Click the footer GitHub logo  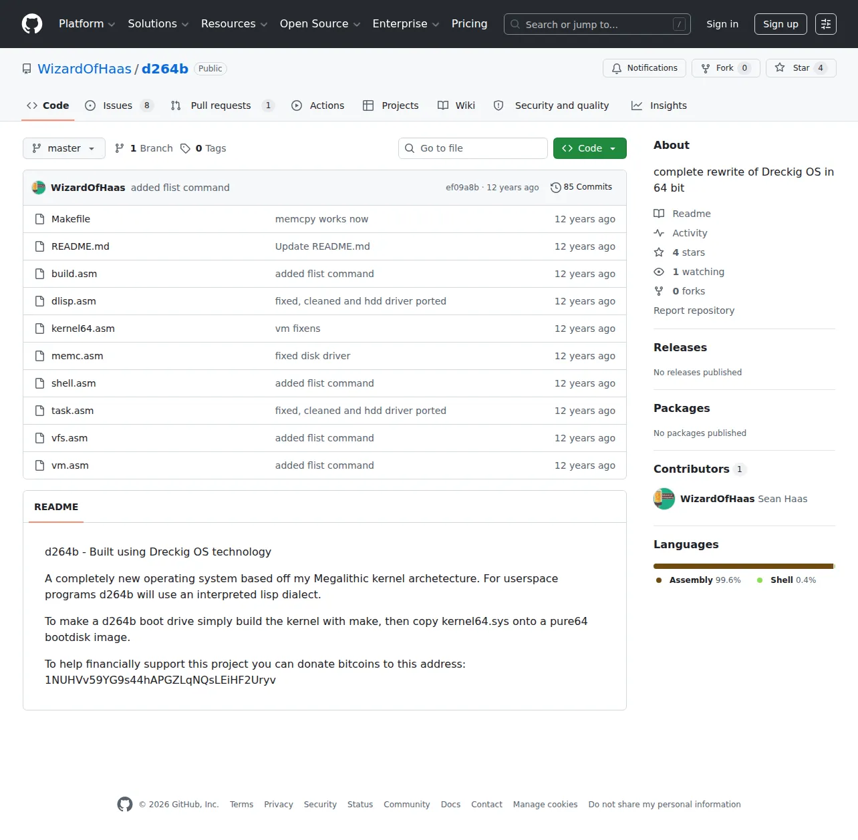[x=125, y=805]
